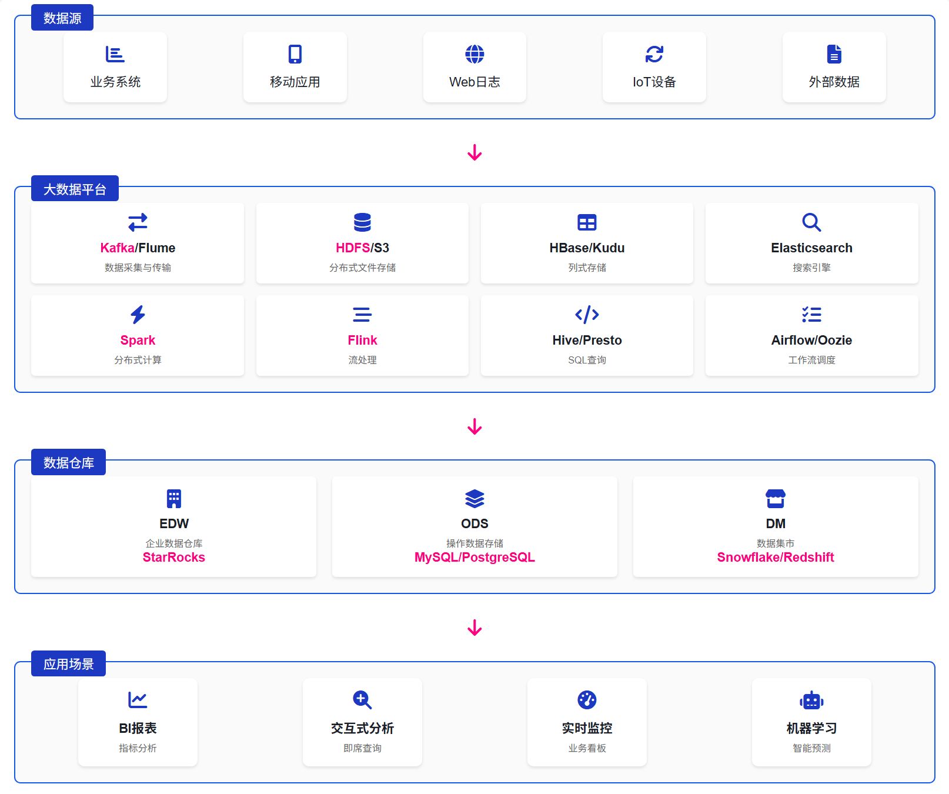Screen dimensions: 949x794
Task: Click the 外部数据 document icon
Action: coord(834,54)
